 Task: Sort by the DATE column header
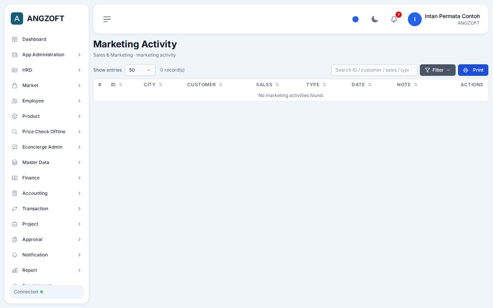pos(362,85)
